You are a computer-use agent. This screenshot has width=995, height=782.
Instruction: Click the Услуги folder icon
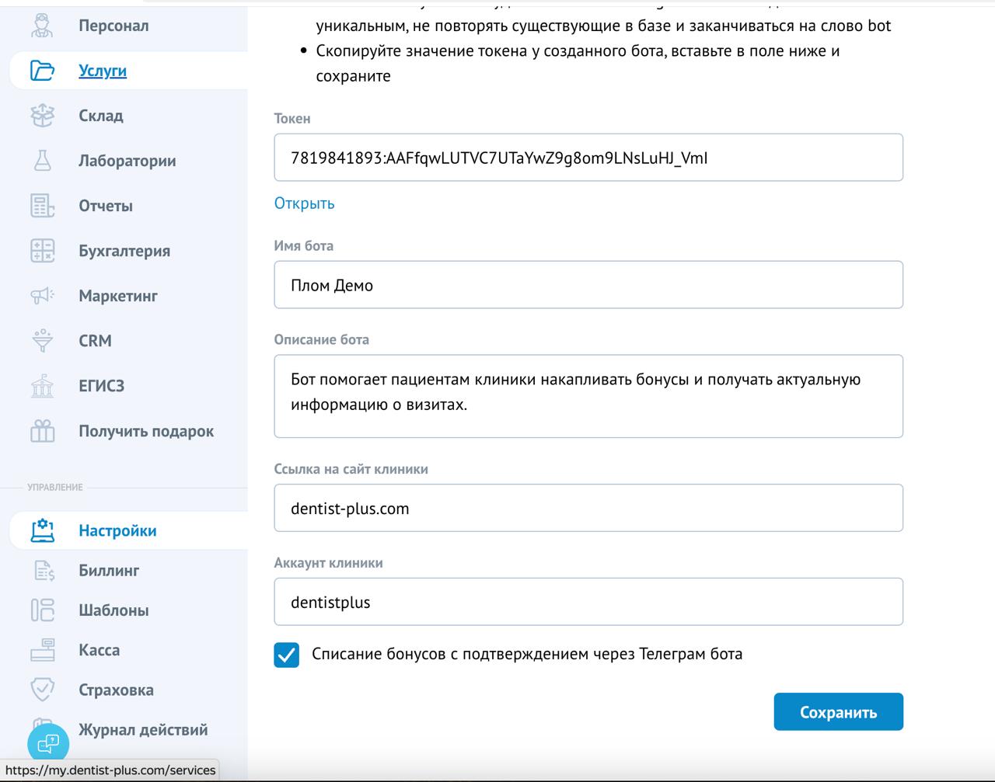point(42,71)
